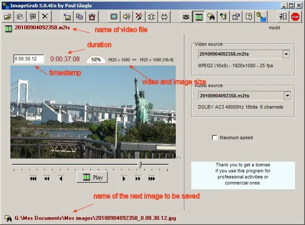Click the preview resize grip at the corner

point(179,157)
